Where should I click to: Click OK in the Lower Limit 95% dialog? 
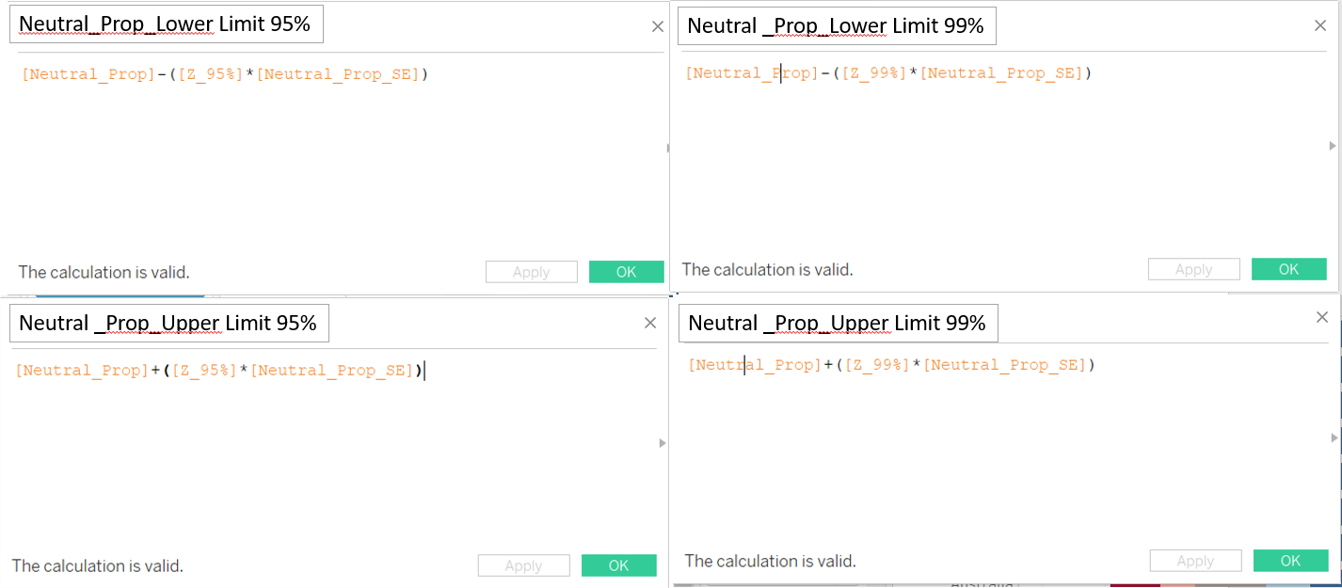(626, 272)
